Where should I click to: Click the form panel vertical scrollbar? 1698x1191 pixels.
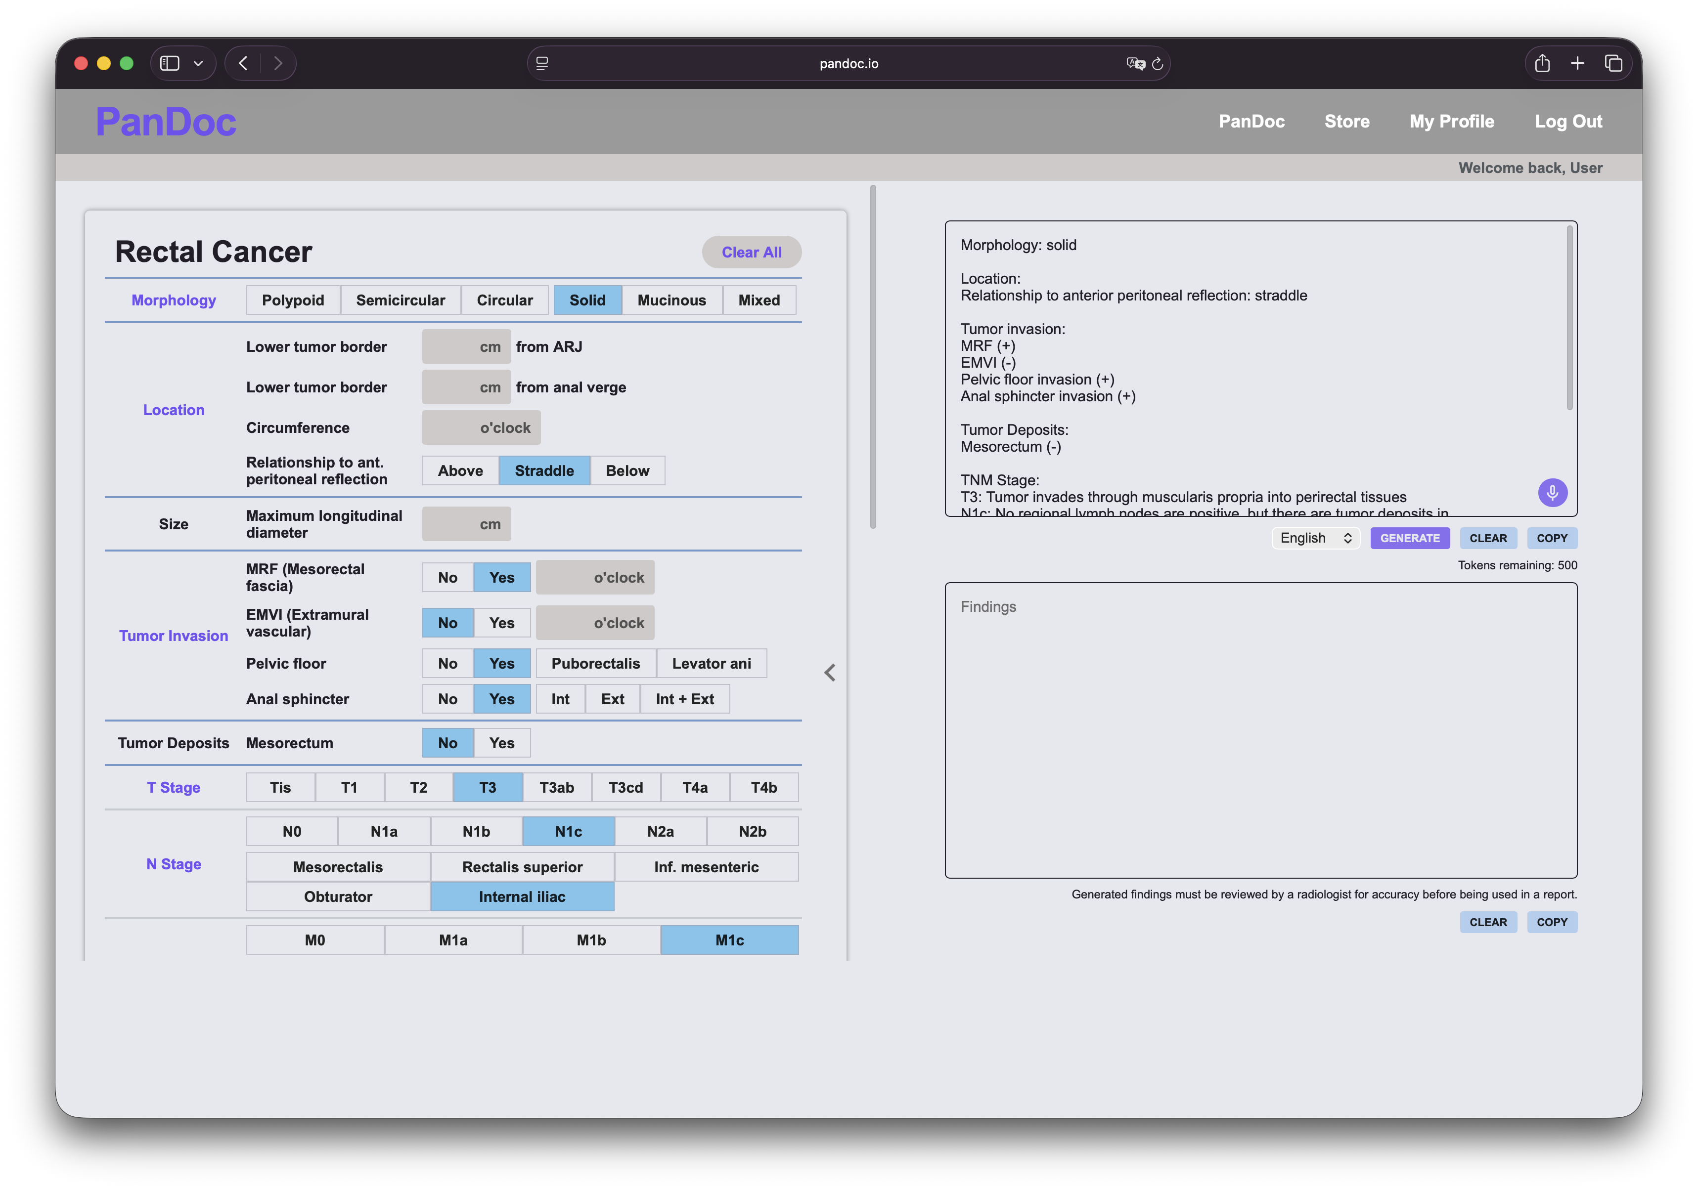(x=873, y=357)
